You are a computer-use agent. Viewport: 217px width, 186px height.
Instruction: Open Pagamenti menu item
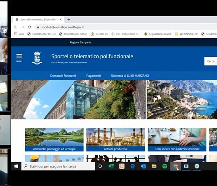(x=93, y=76)
